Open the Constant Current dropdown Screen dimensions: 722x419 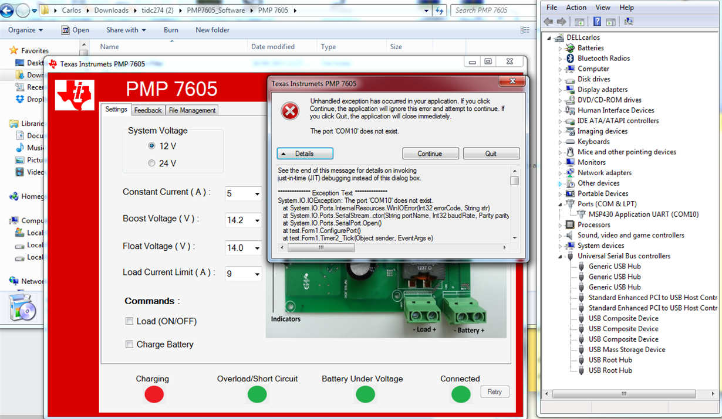(x=257, y=194)
